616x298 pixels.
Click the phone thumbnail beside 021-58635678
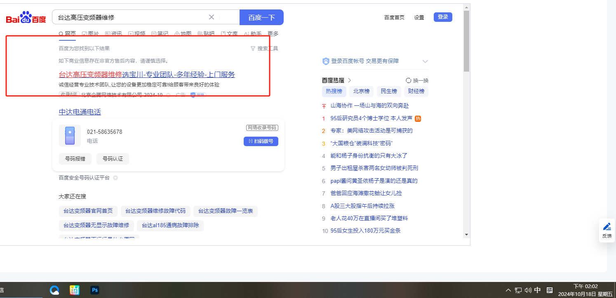coord(70,136)
